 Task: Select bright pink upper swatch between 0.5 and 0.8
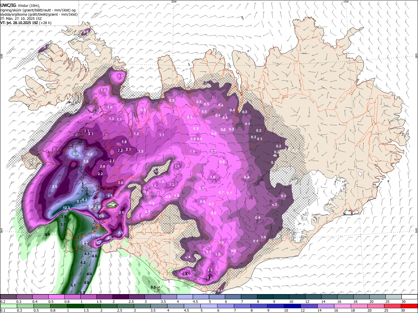[56, 297]
